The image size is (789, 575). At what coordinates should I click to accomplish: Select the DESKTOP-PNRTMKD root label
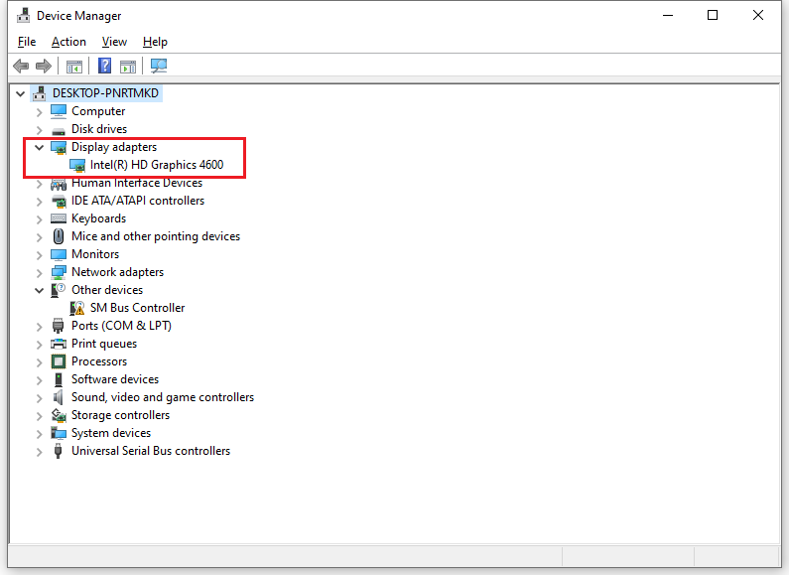[105, 93]
